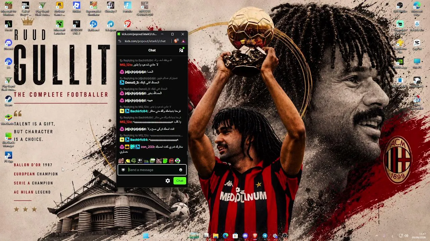Open the Rockstar Games Launcher desktop icon
This screenshot has height=241, width=430.
pyautogui.click(x=59, y=8)
